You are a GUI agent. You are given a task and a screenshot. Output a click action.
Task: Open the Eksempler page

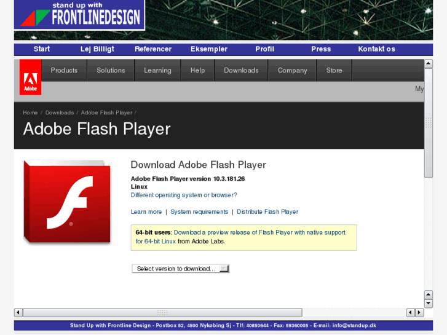209,49
